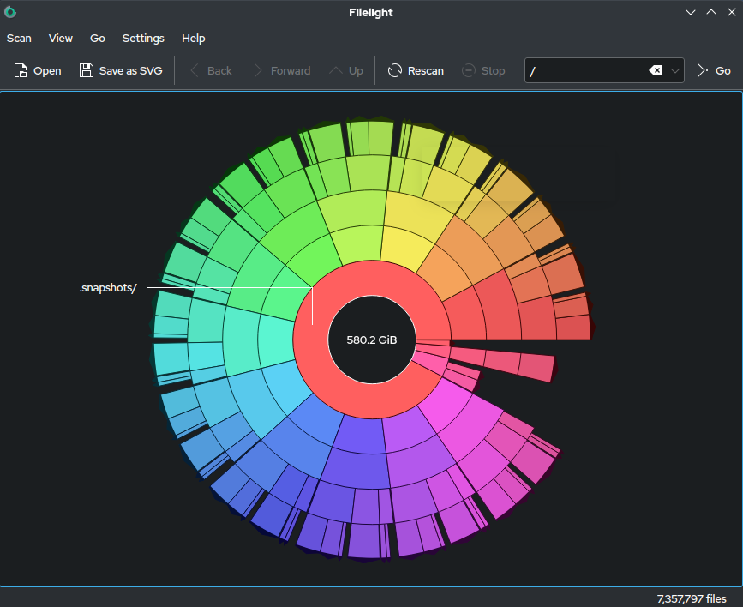
Task: Open the Go menu in menu bar
Action: (98, 39)
